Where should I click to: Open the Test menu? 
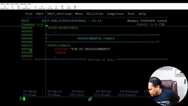(x=131, y=14)
